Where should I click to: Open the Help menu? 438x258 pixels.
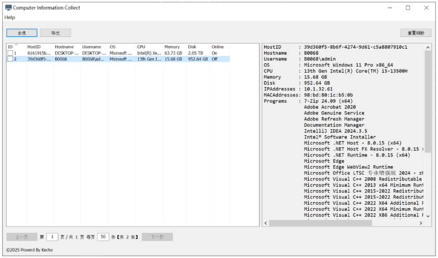pos(10,17)
